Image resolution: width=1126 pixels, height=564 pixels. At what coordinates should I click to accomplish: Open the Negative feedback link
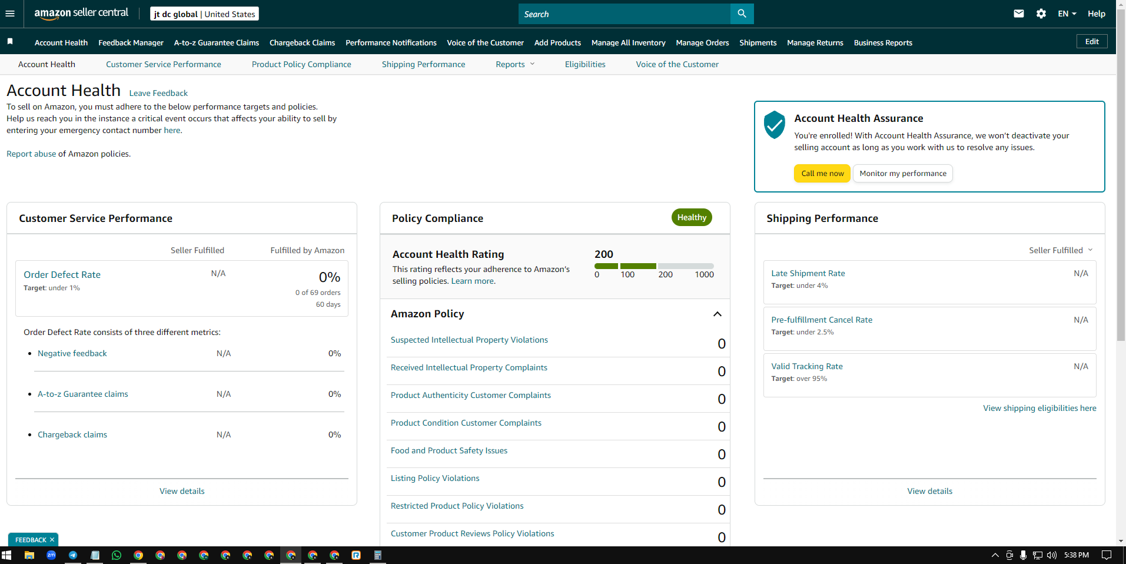[72, 353]
